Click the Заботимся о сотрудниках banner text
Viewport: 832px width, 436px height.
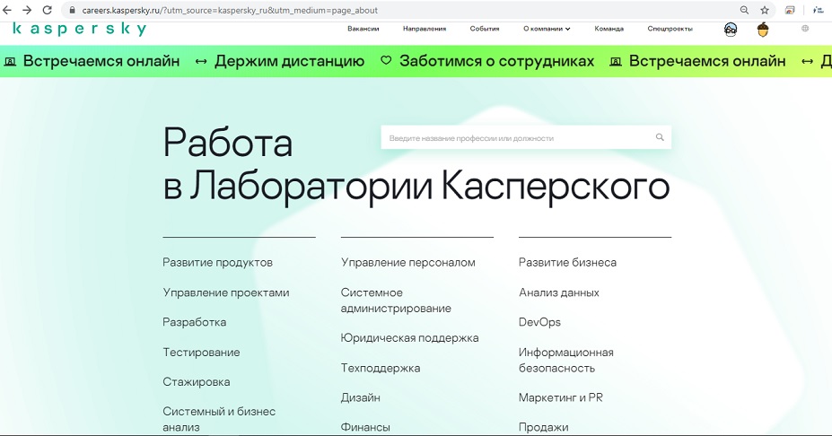pyautogui.click(x=496, y=61)
